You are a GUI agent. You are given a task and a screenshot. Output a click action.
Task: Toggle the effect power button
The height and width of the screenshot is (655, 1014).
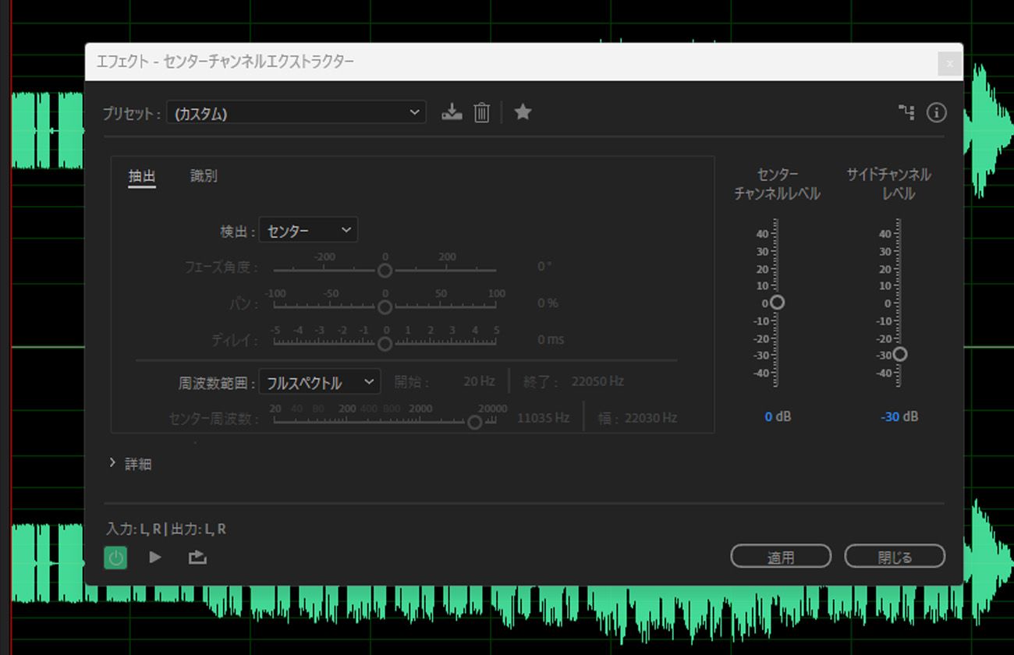[x=115, y=557]
